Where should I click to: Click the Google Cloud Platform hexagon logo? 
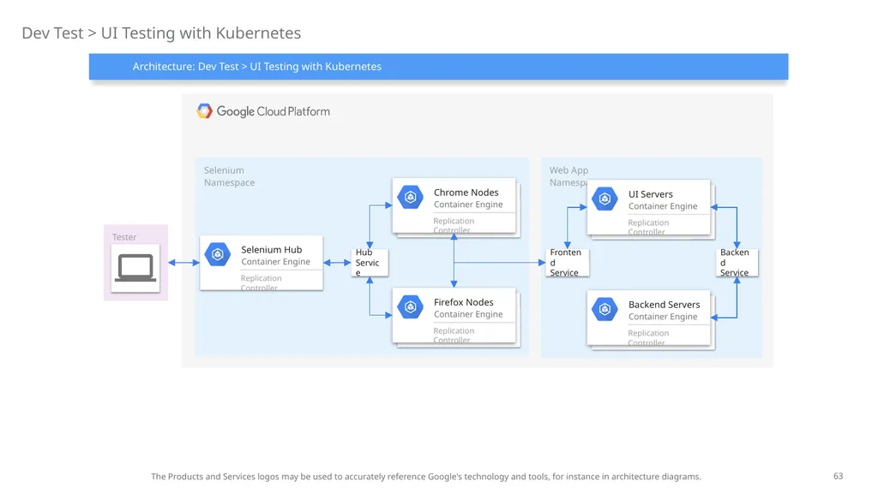204,111
